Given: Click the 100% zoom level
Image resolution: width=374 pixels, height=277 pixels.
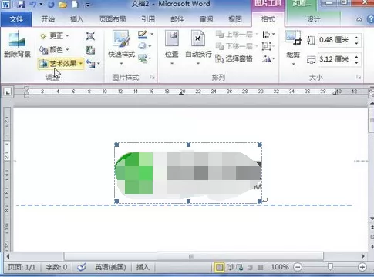Looking at the screenshot, I should pos(280,267).
